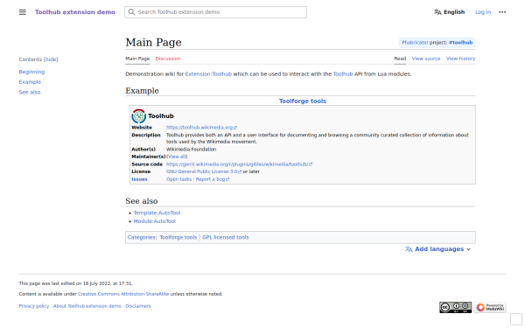Open the Disclaimers footer link
Screen dimensions: 525x328
pyautogui.click(x=138, y=306)
